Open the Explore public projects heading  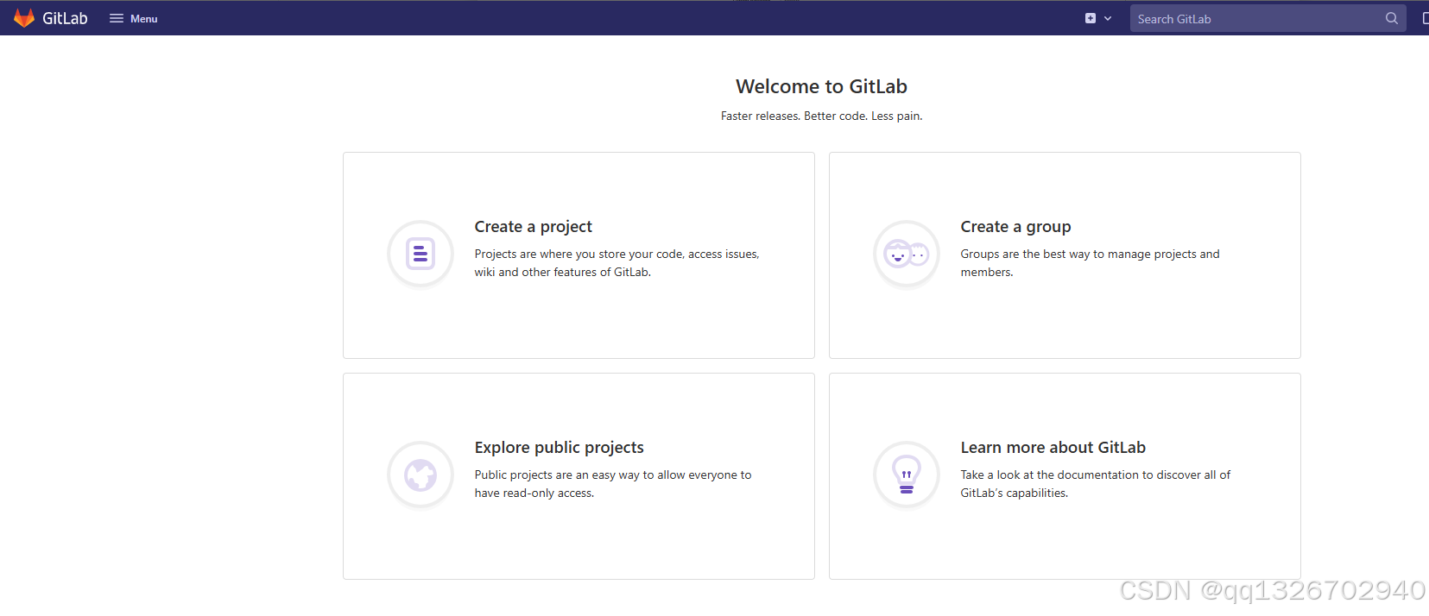coord(559,448)
